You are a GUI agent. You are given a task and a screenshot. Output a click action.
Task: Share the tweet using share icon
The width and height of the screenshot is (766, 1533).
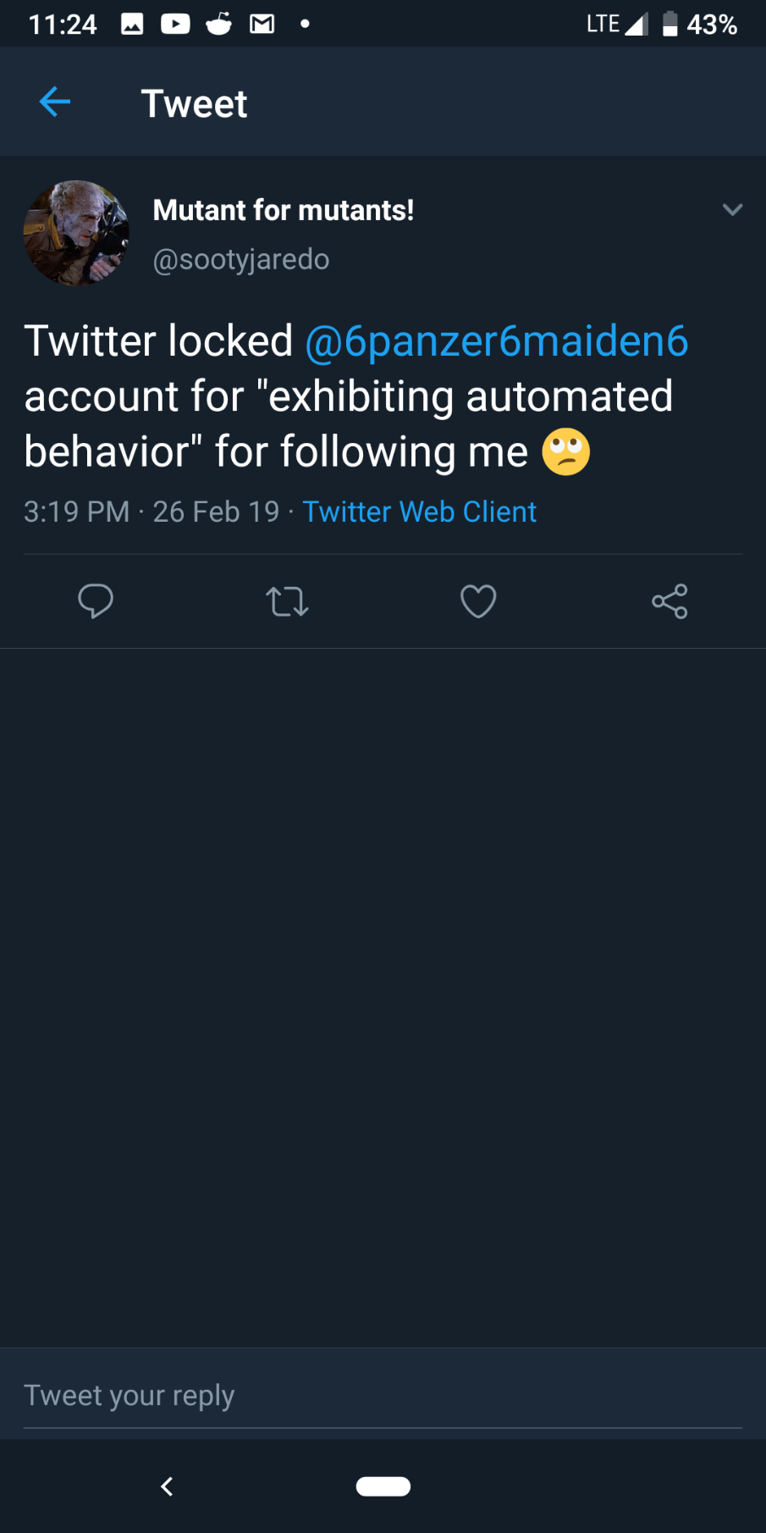point(670,601)
